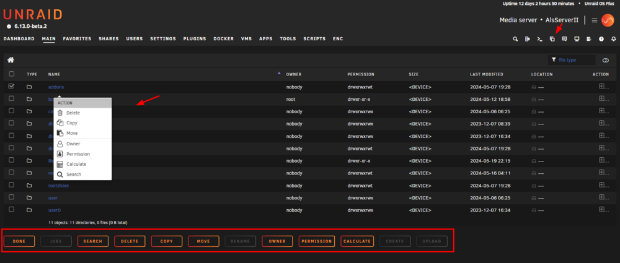Choose Permission from the Action context menu
The width and height of the screenshot is (620, 263).
coord(82,154)
